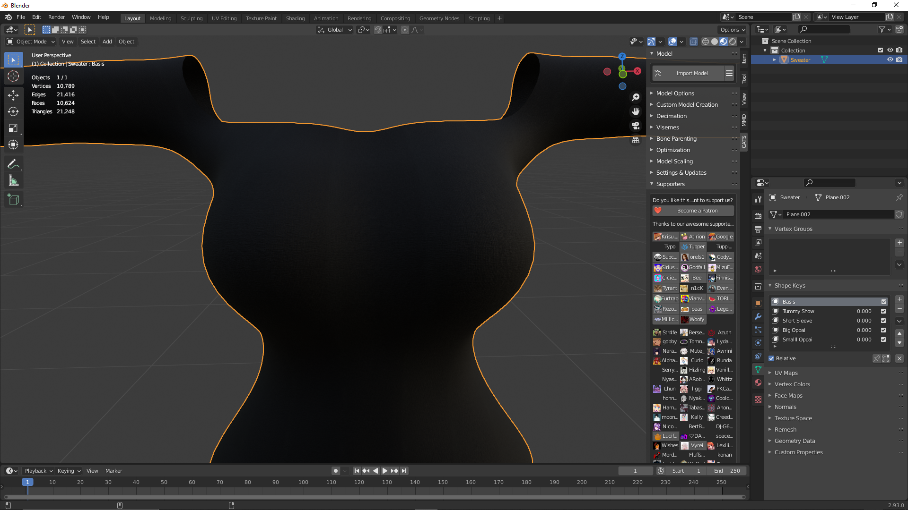Select the Cursor tool in the left toolbar
The image size is (908, 510).
click(13, 76)
